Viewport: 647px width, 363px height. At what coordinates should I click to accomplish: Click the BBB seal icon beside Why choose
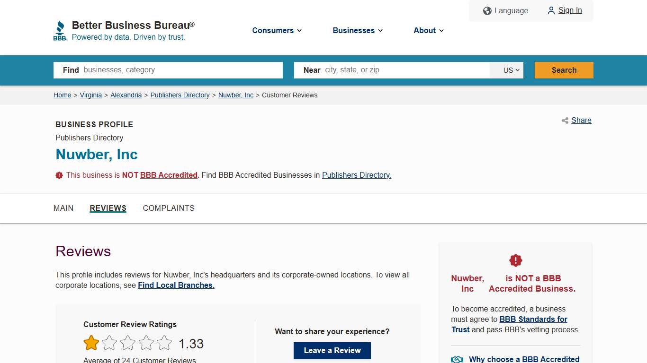pos(457,359)
